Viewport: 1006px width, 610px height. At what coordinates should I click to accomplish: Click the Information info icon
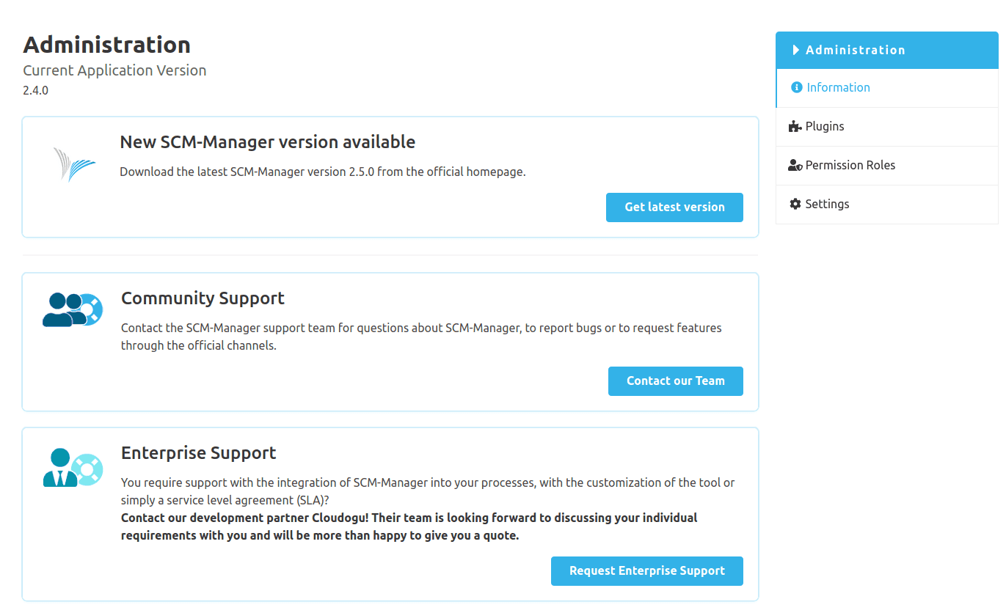(x=796, y=87)
